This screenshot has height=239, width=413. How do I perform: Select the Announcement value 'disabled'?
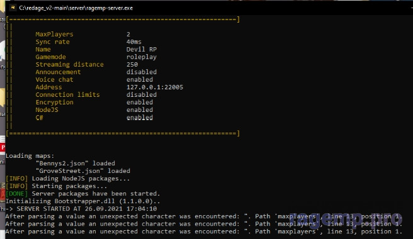pos(142,72)
